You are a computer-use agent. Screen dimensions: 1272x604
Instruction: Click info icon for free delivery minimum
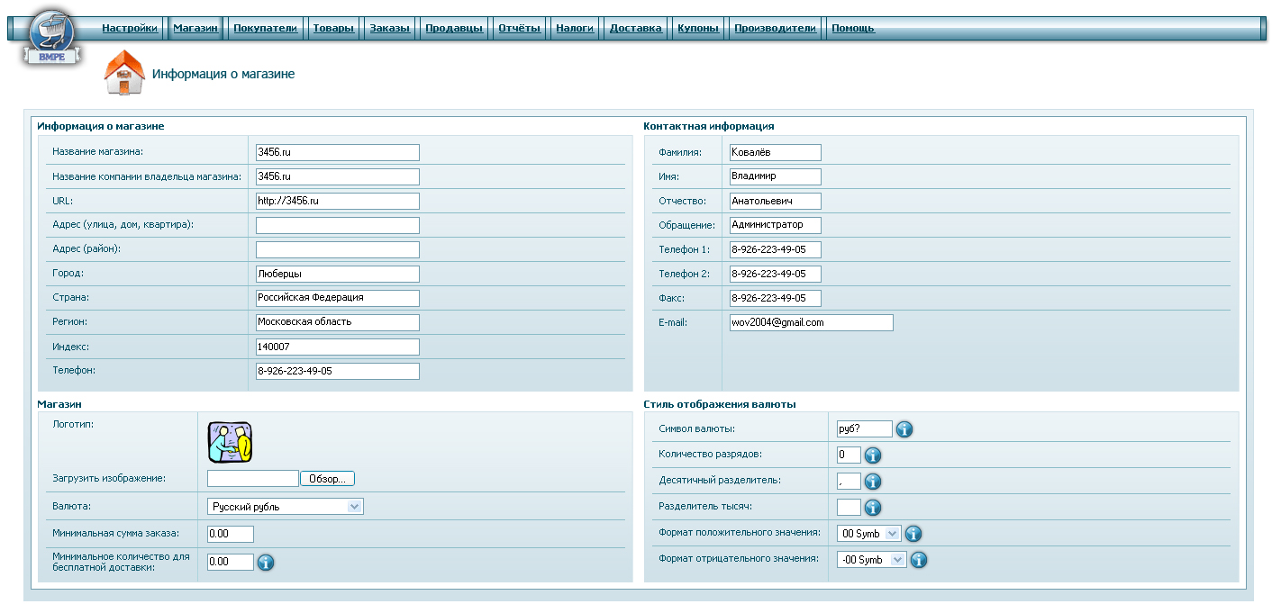pyautogui.click(x=266, y=563)
